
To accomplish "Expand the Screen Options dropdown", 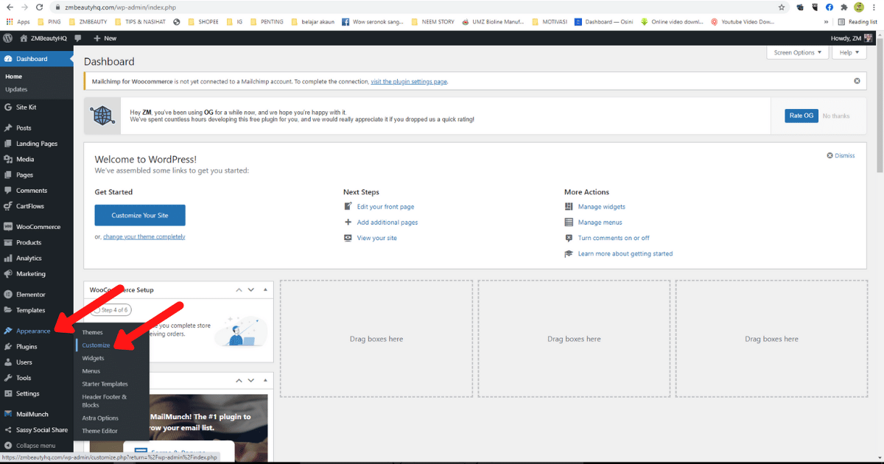I will pos(797,52).
